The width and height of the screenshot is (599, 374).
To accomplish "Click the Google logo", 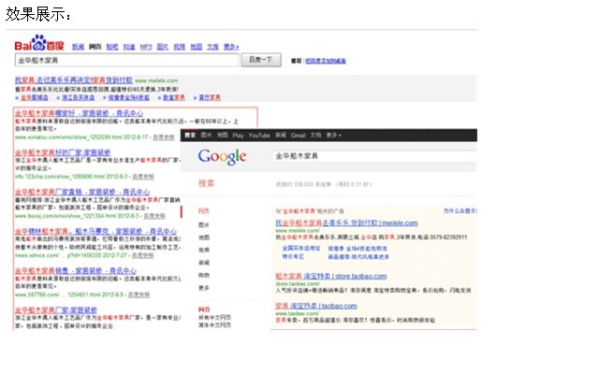I will point(222,156).
